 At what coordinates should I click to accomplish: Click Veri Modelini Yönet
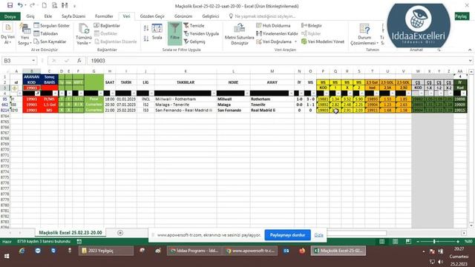pyautogui.click(x=323, y=42)
